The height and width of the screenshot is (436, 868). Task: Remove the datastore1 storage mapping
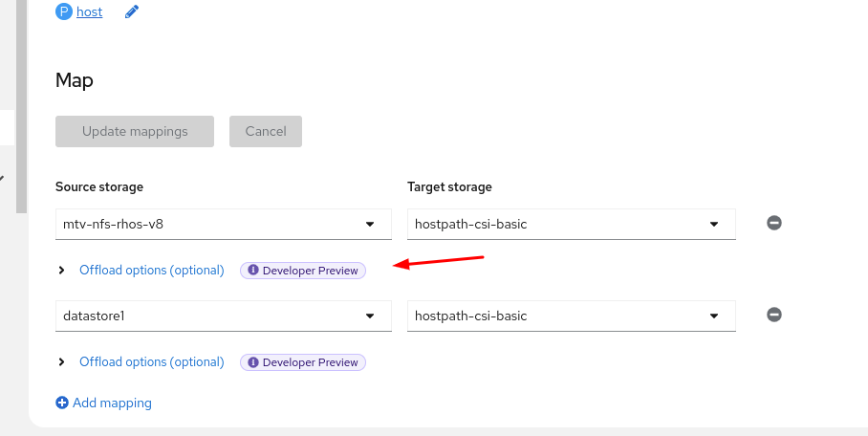click(774, 315)
